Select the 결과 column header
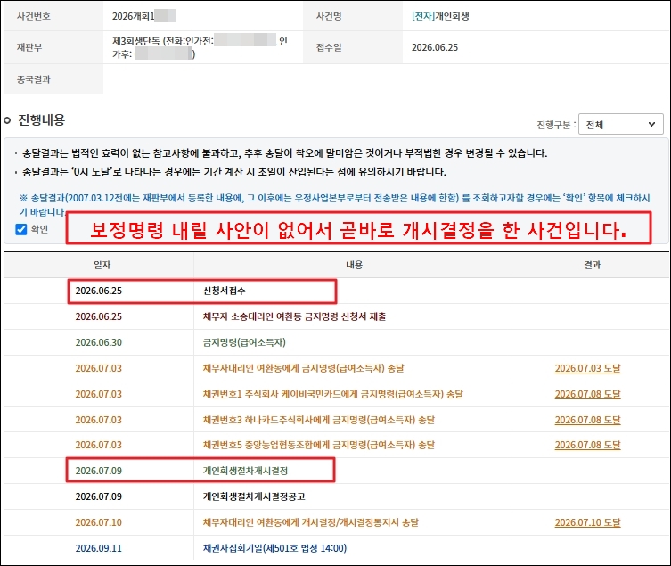Screen dimensions: 671x566 tap(593, 265)
